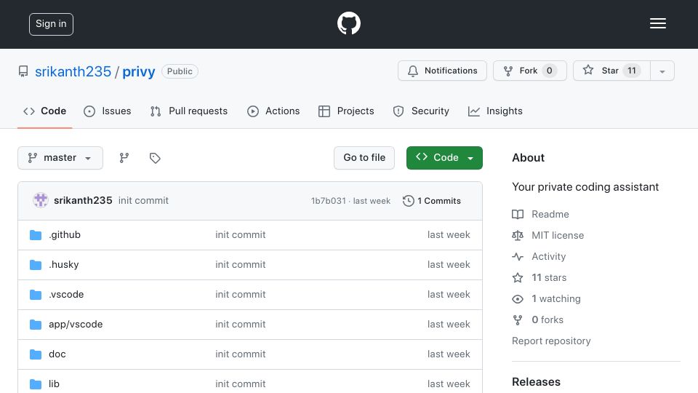The width and height of the screenshot is (698, 393).
Task: Open the privy repository link
Action: coord(138,71)
